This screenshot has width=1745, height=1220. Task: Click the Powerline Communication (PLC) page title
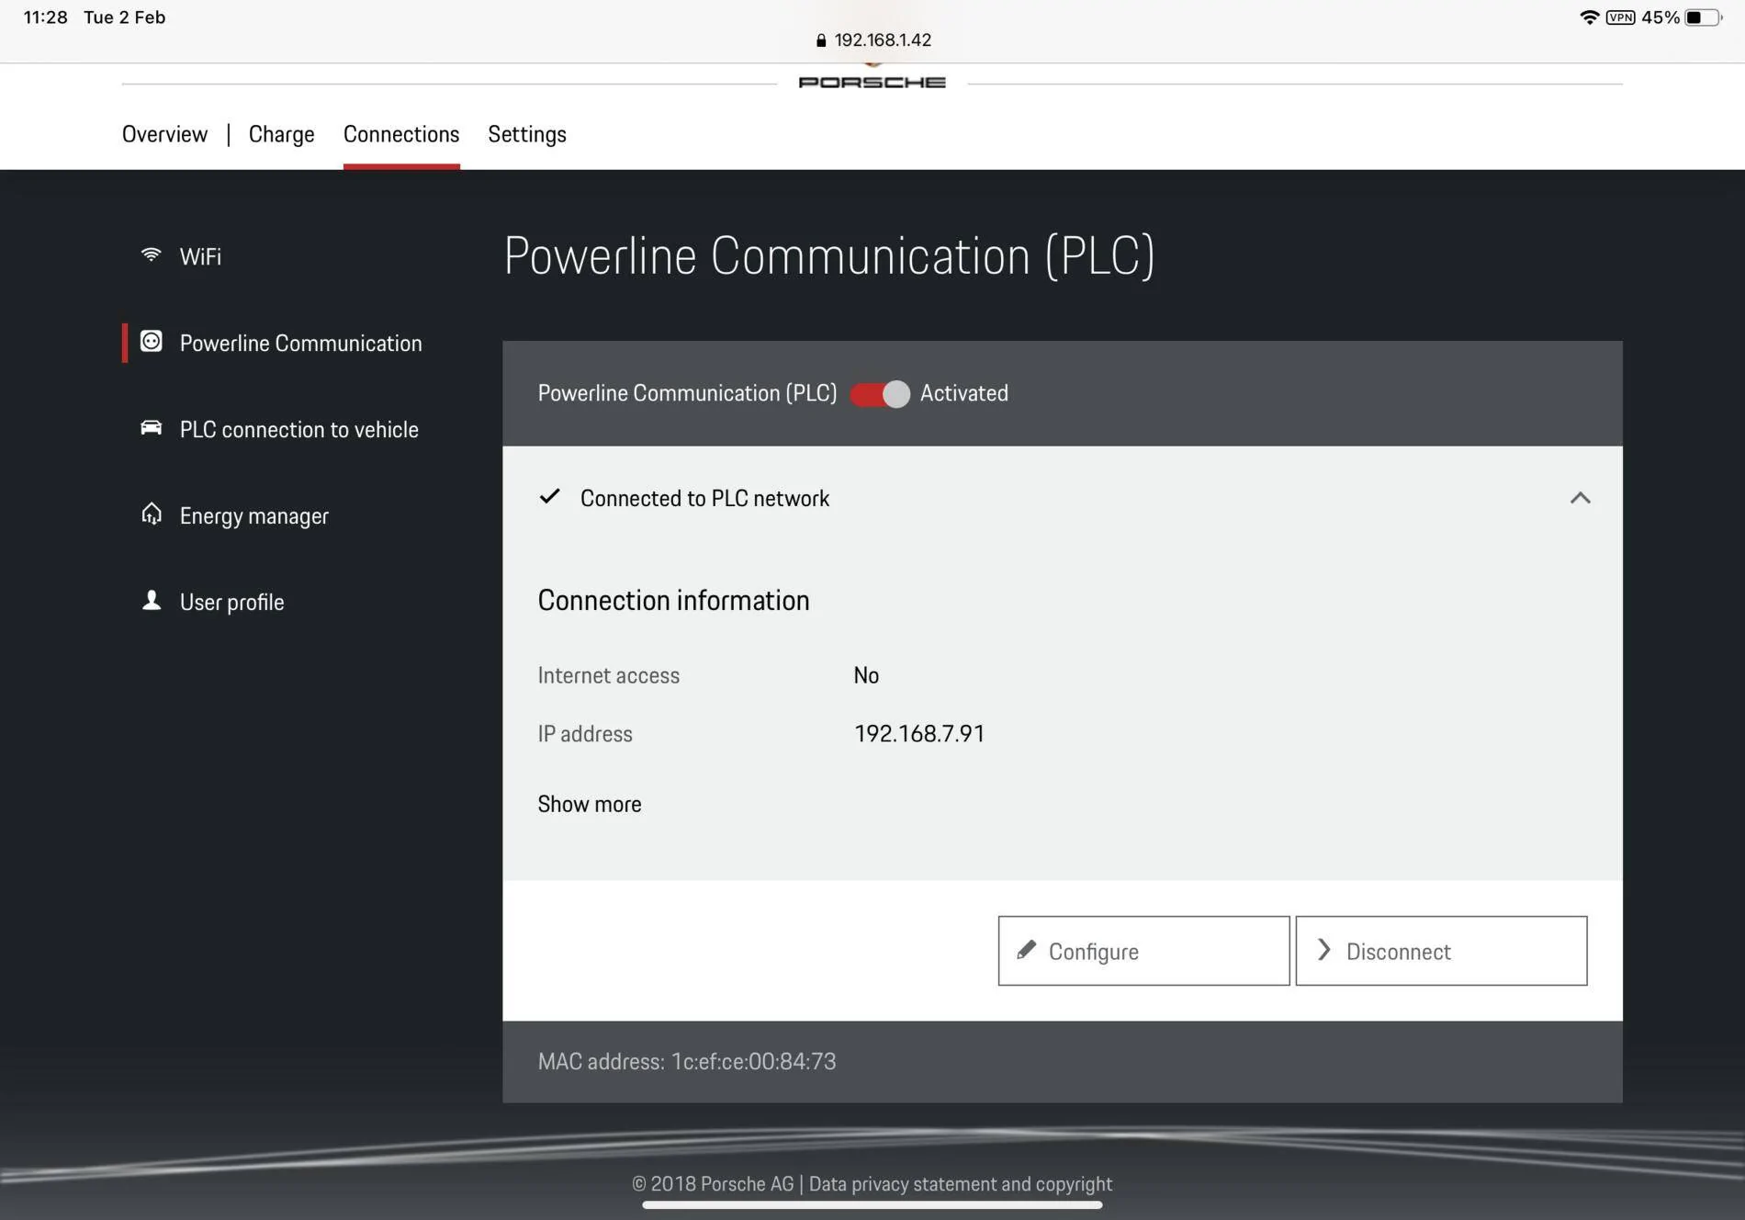(x=828, y=256)
